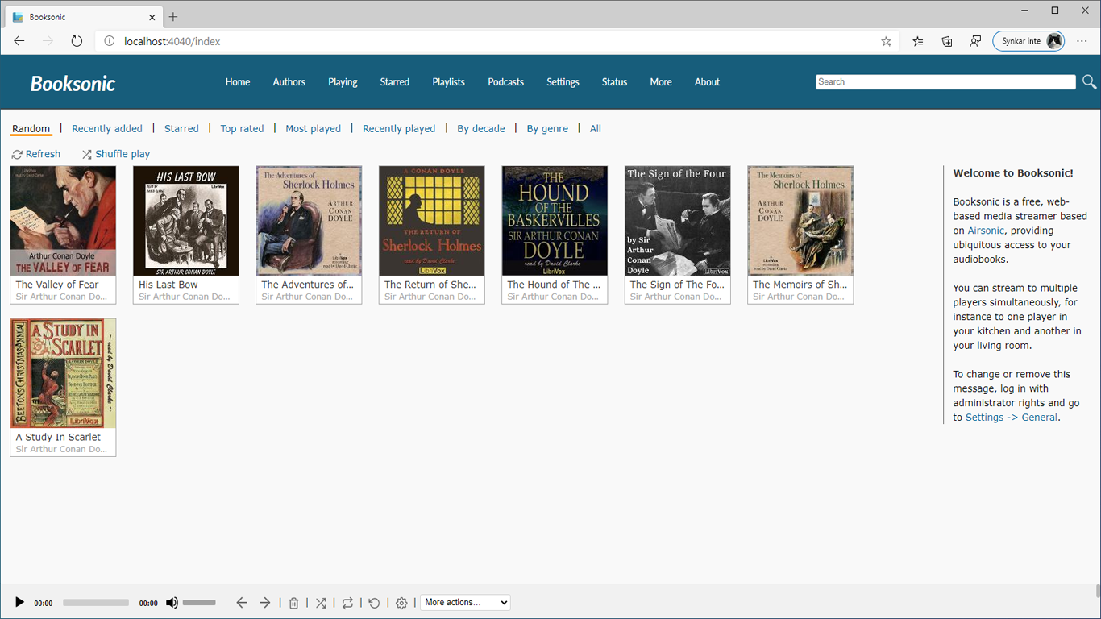1101x619 pixels.
Task: Open The Hound of the Baskervilles cover
Action: click(555, 221)
